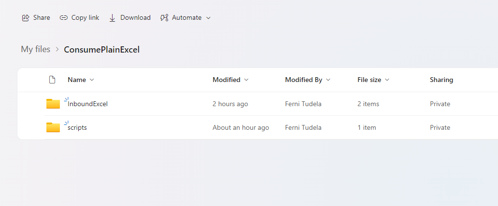Image resolution: width=498 pixels, height=206 pixels.
Task: Expand the Automate dropdown chevron
Action: [x=209, y=18]
